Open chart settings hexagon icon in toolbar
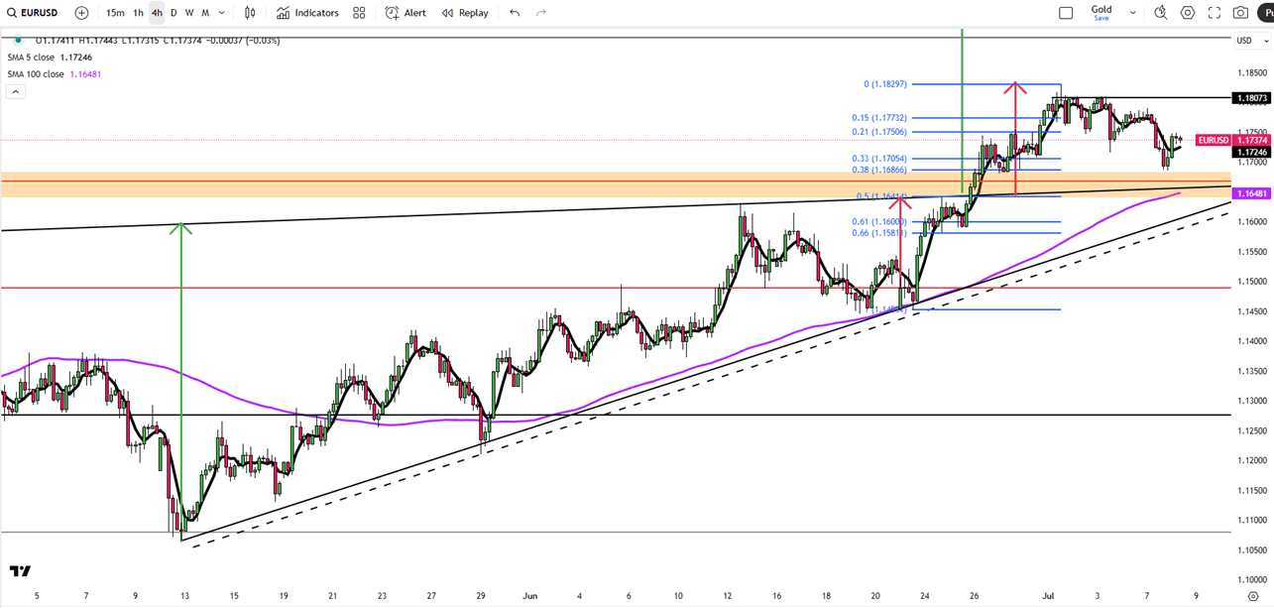The image size is (1274, 608). click(1187, 13)
